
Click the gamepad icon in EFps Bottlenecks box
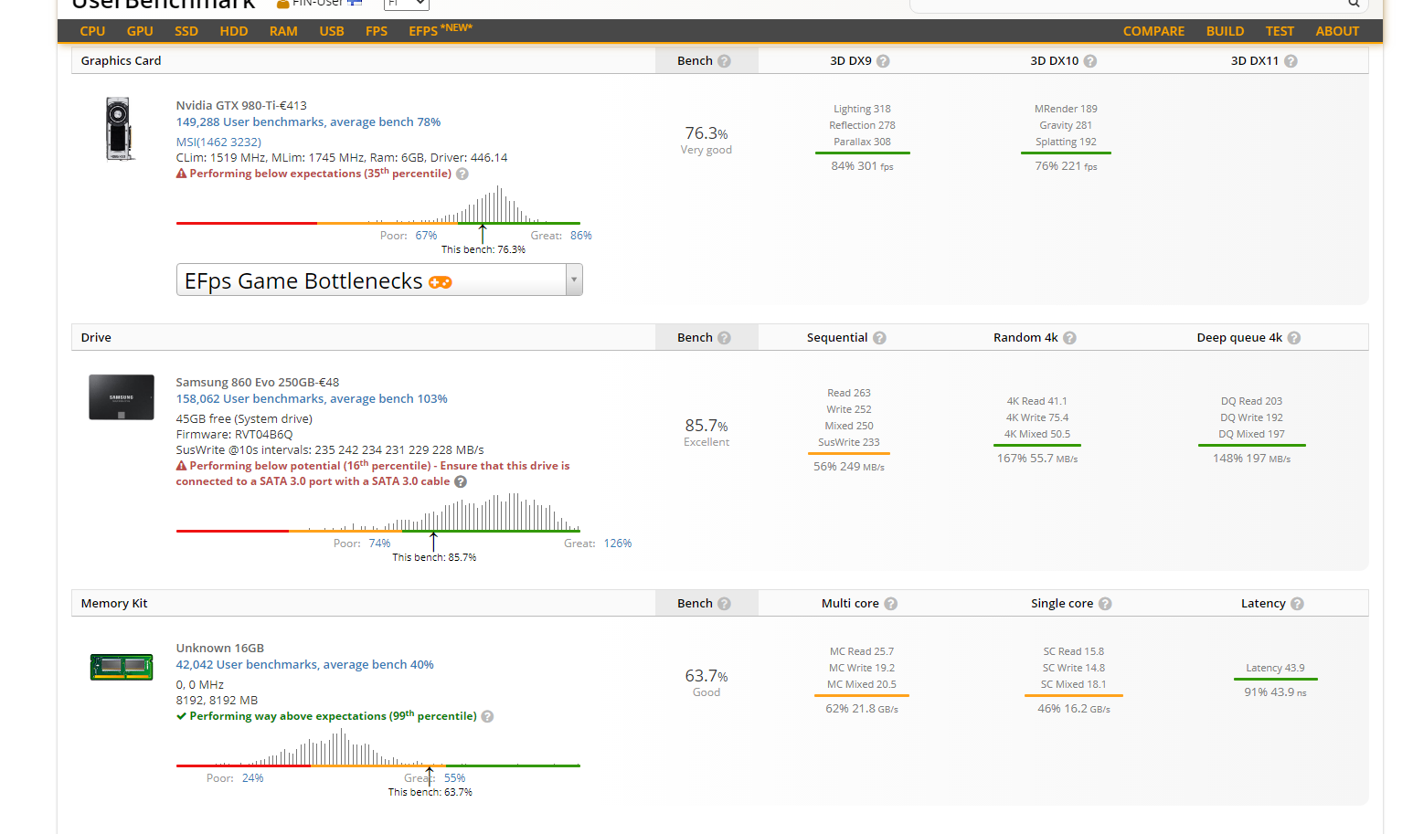[x=441, y=282]
